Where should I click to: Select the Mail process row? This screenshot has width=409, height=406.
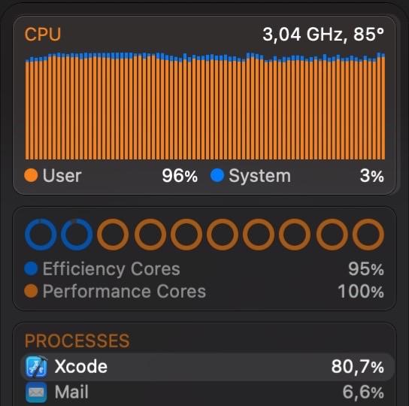pyautogui.click(x=207, y=392)
